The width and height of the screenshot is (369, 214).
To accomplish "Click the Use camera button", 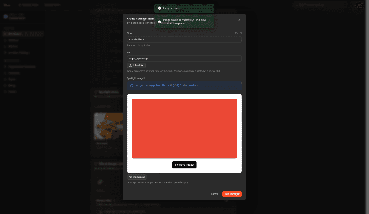I will [x=137, y=177].
